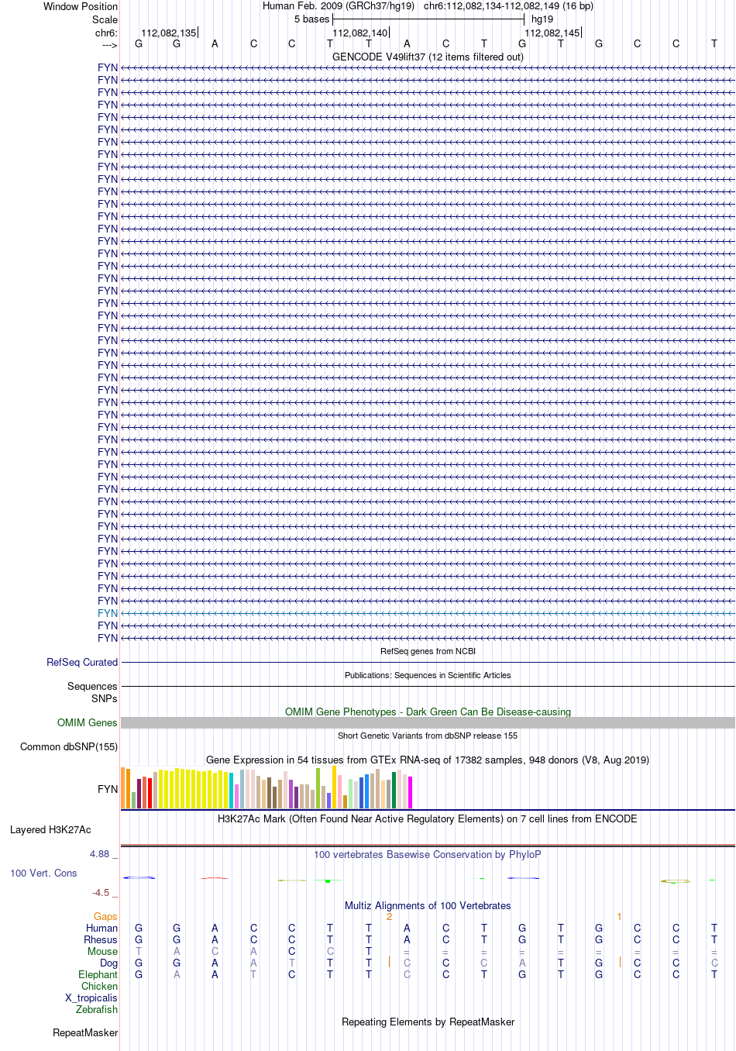This screenshot has height=1051, width=736.
Task: Open "Short Genetic Variants from dbSNP release 155" title
Action: (x=428, y=736)
